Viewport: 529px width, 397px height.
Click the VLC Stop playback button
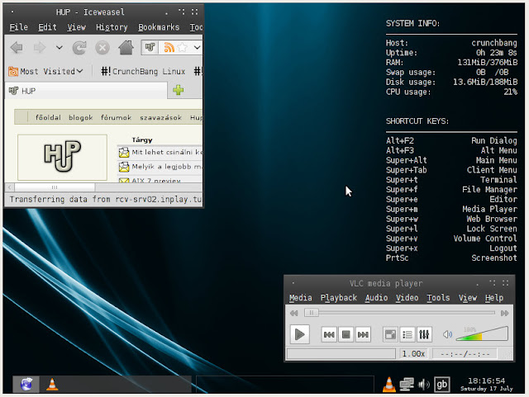click(x=346, y=334)
